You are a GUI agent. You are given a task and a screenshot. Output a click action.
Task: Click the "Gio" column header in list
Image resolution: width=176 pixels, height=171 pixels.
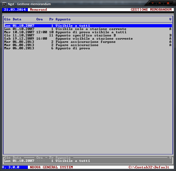[x=7, y=19]
